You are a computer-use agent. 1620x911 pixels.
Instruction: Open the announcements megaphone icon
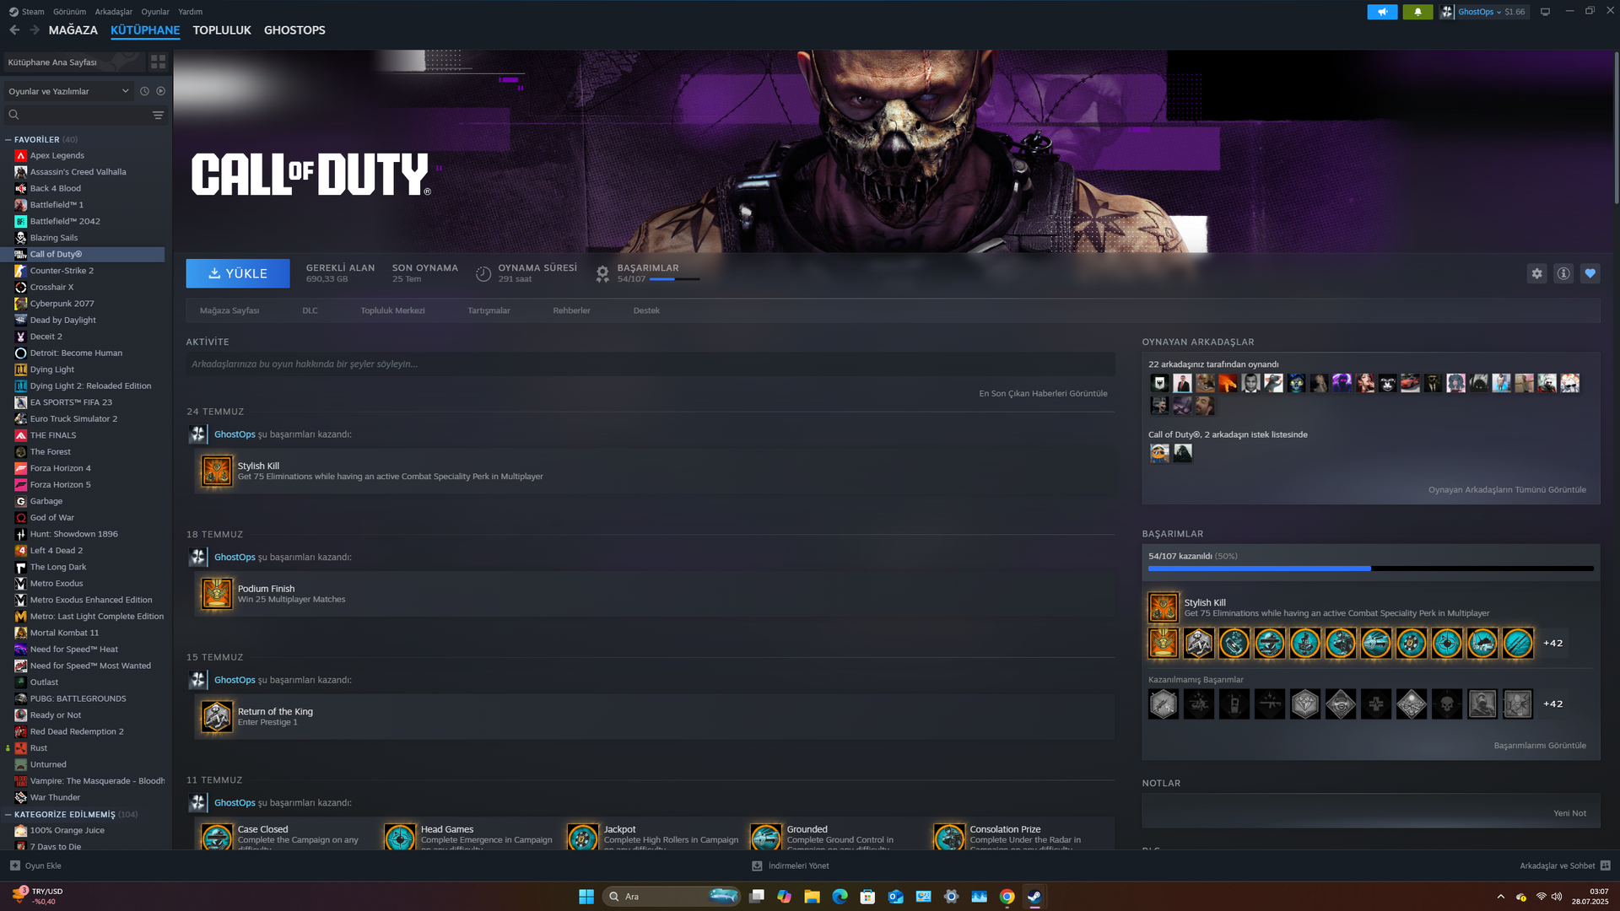(x=1382, y=12)
